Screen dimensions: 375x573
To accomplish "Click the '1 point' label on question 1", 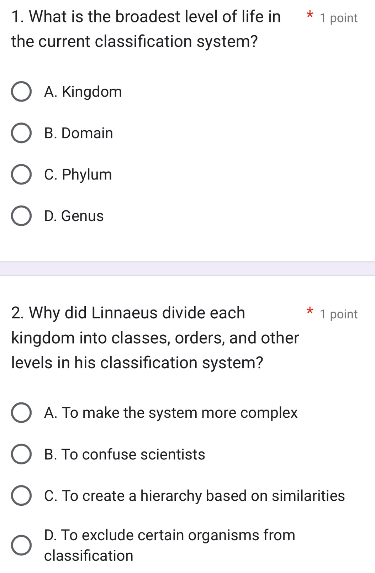I will [338, 18].
